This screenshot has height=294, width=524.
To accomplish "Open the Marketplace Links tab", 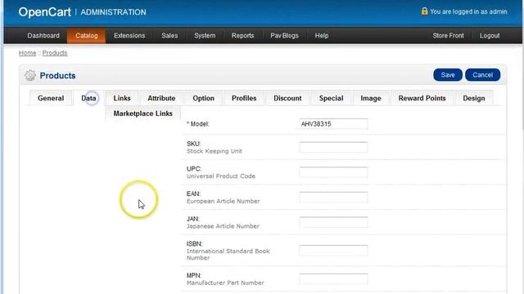I will tap(143, 114).
